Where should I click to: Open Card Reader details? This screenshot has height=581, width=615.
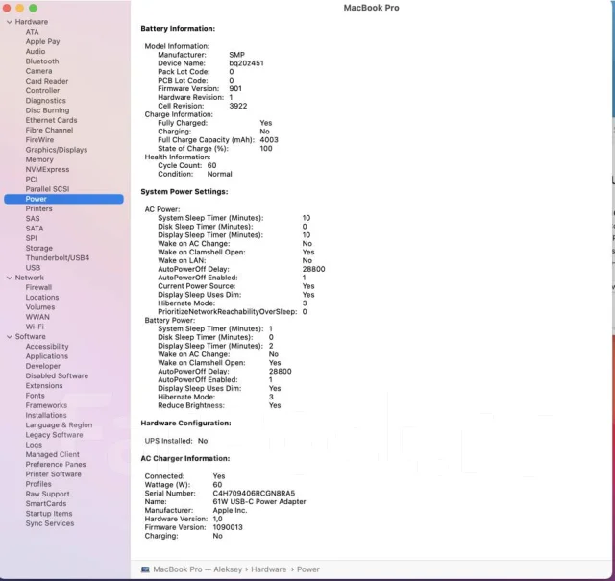47,81
